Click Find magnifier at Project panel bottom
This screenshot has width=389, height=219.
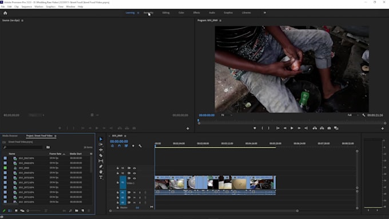70,211
